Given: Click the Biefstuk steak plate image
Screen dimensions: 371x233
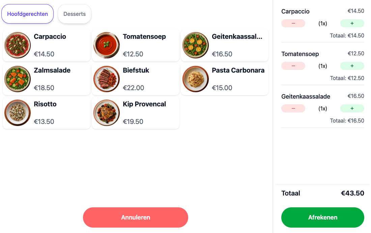Looking at the screenshot, I should [107, 79].
